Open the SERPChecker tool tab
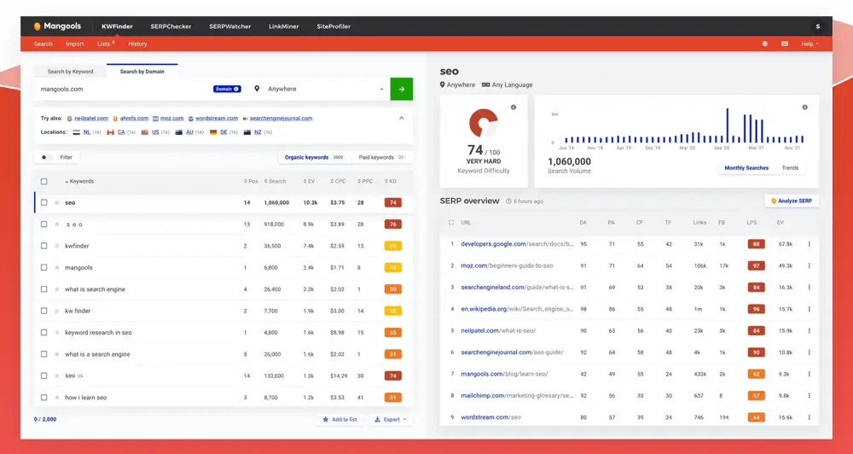Screen dimensions: 853x454 pos(171,26)
